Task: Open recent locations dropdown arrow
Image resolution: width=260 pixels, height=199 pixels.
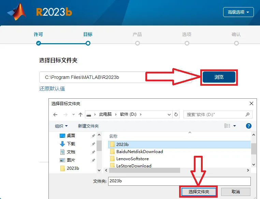Action: click(73, 114)
